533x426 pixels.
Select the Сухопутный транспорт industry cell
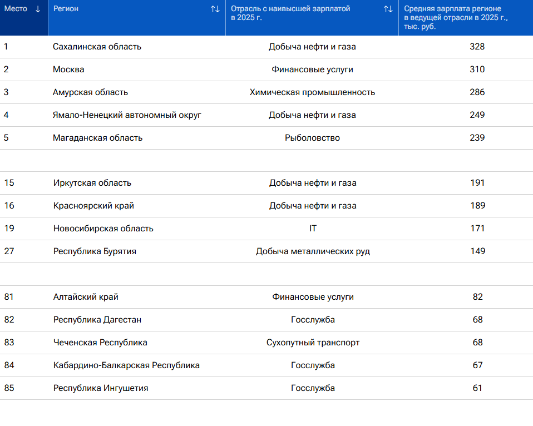[x=312, y=343]
